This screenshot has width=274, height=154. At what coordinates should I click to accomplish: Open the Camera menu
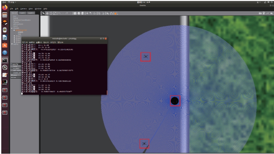23,9
